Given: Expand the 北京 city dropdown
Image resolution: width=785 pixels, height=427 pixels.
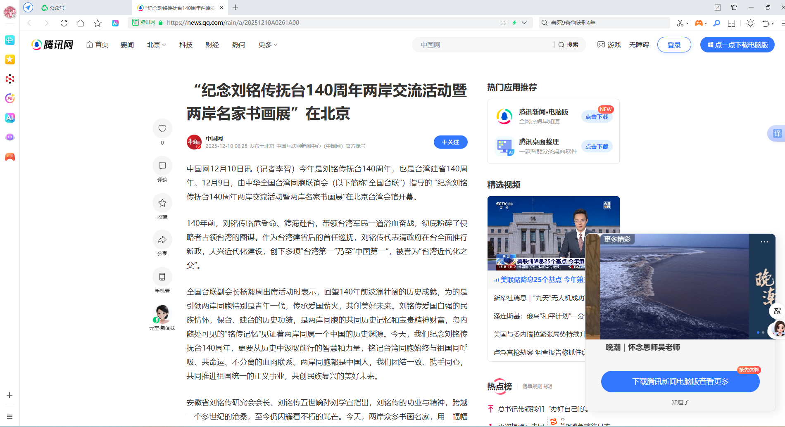Looking at the screenshot, I should coord(156,45).
